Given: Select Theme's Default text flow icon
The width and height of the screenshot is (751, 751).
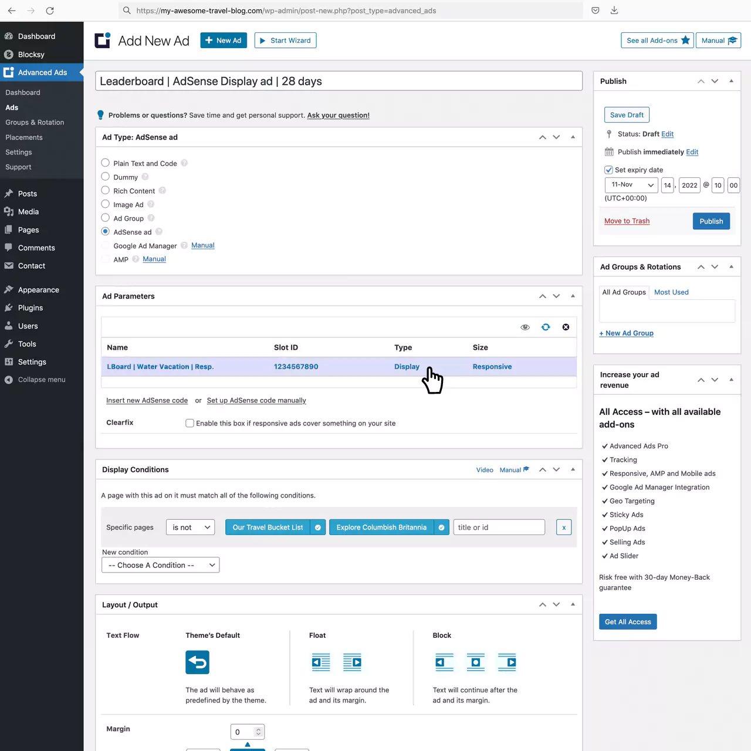Looking at the screenshot, I should pos(198,662).
